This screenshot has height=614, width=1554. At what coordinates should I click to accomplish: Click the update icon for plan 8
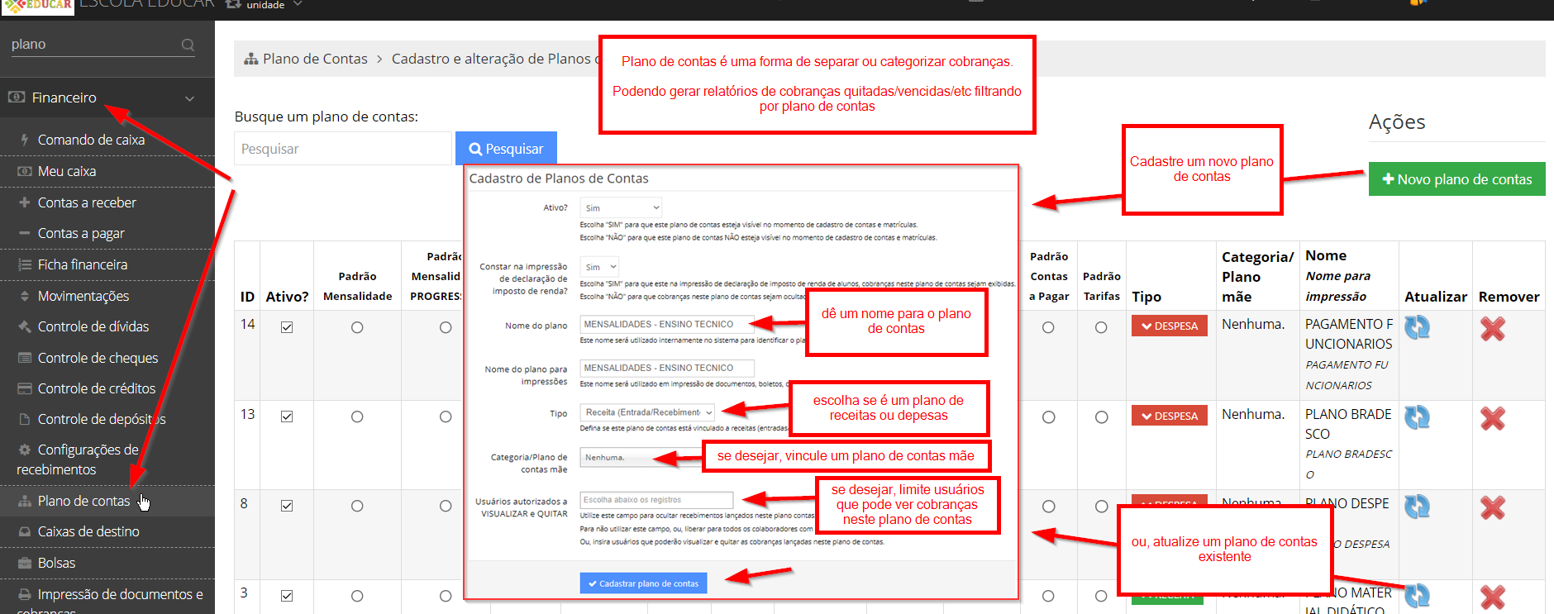tap(1417, 507)
